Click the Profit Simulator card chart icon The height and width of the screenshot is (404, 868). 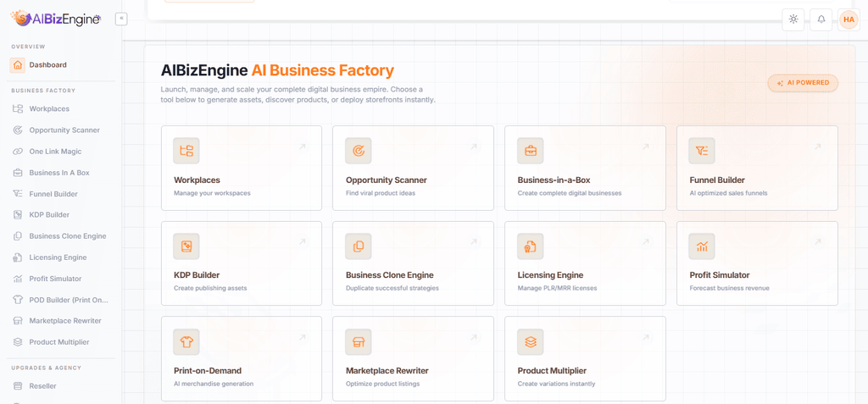pos(702,246)
